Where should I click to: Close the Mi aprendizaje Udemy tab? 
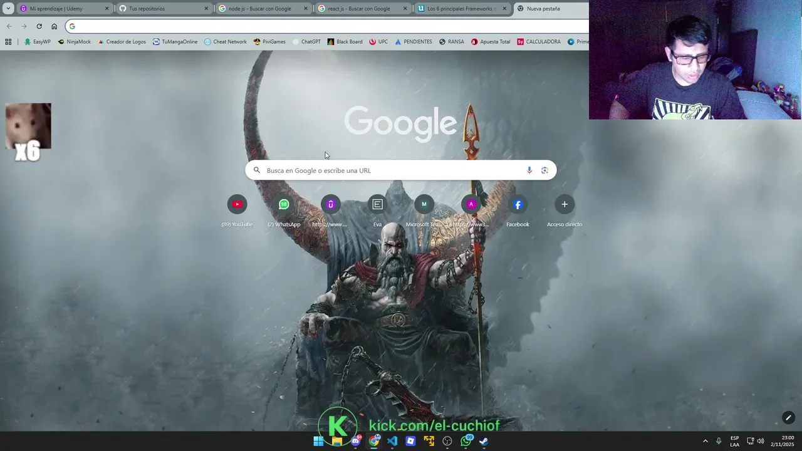click(107, 9)
